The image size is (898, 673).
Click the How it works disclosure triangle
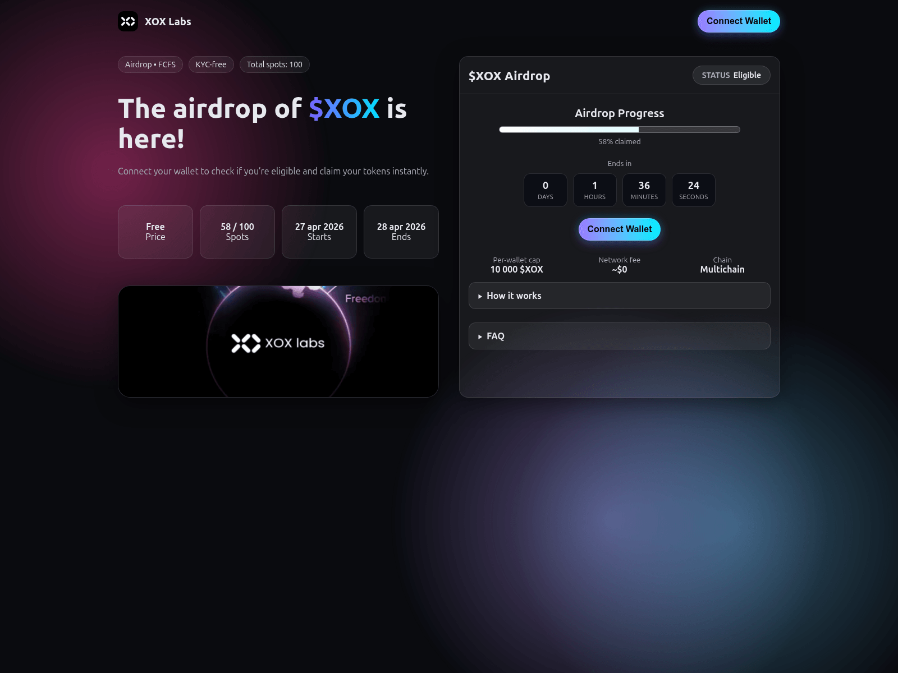[480, 296]
